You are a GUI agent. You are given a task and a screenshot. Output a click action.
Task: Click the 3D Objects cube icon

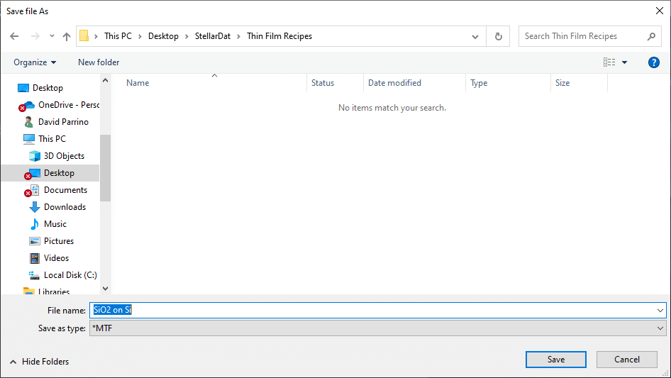(x=35, y=156)
